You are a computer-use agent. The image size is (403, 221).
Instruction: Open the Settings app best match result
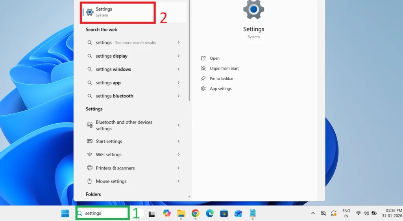tap(117, 12)
